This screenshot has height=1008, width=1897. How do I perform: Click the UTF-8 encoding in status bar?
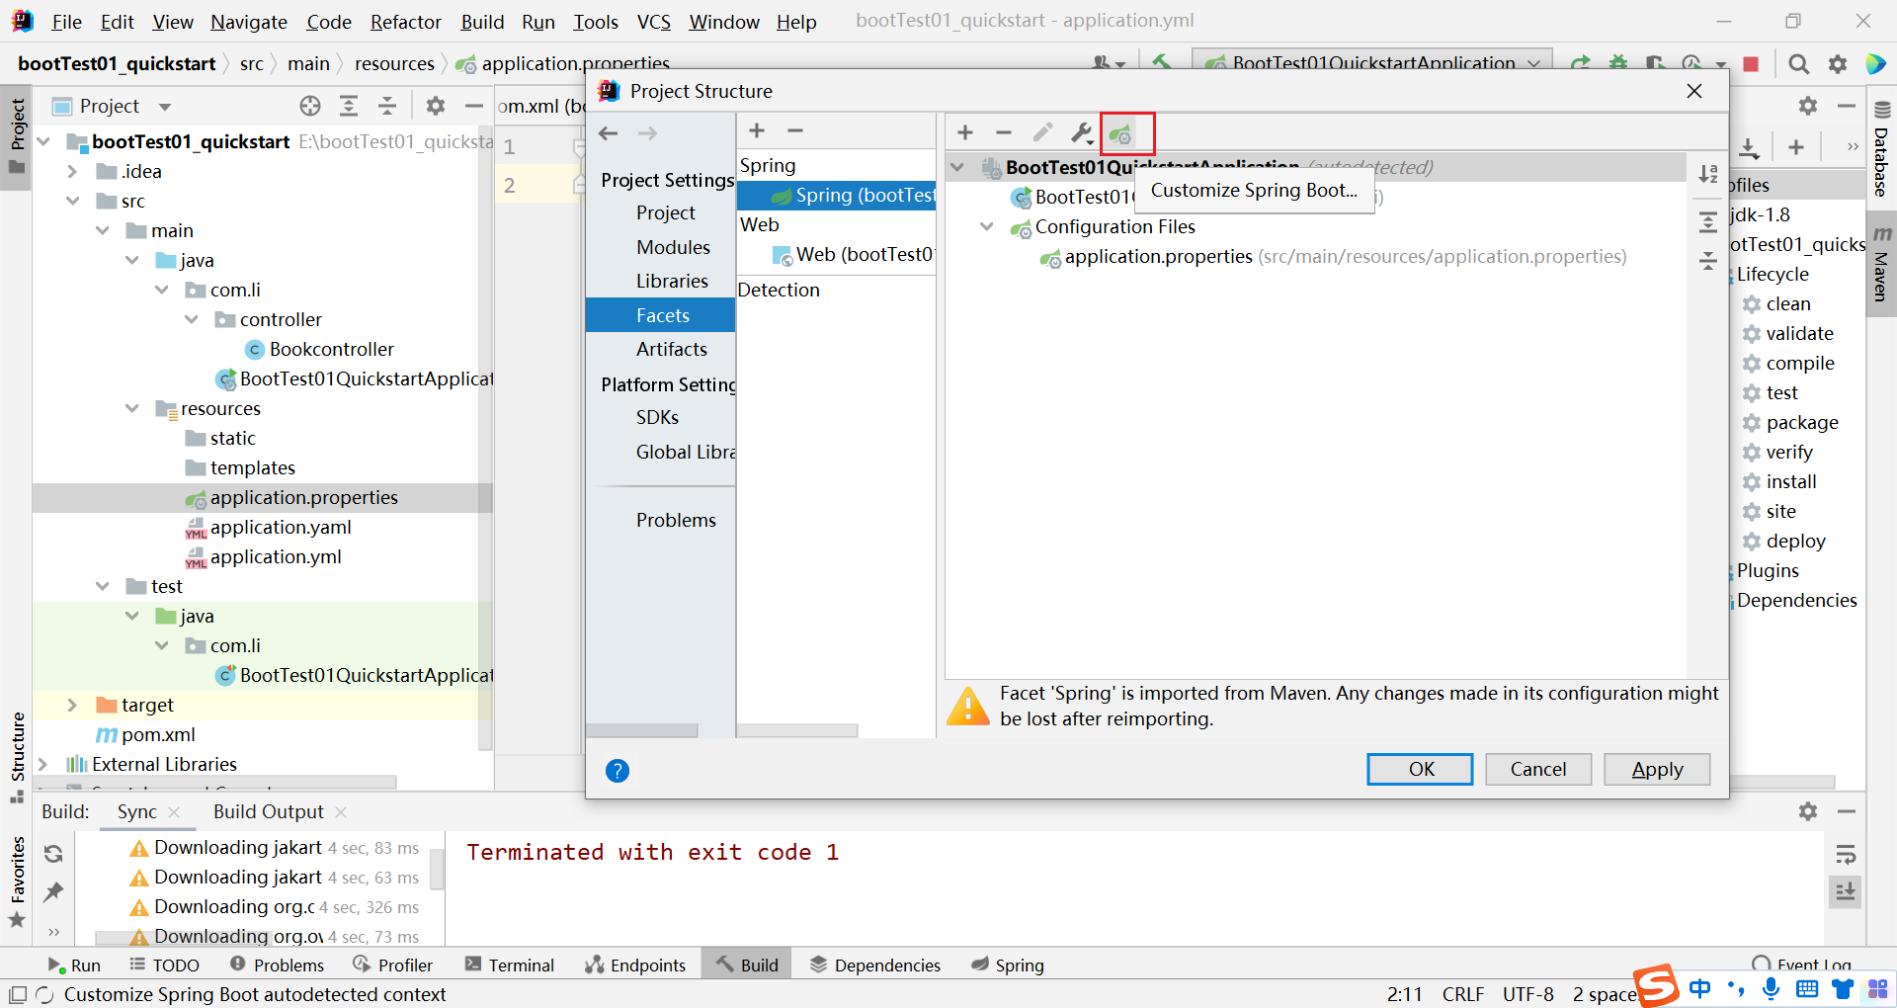click(1528, 994)
